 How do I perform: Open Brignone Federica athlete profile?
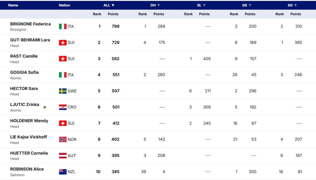coord(30,24)
